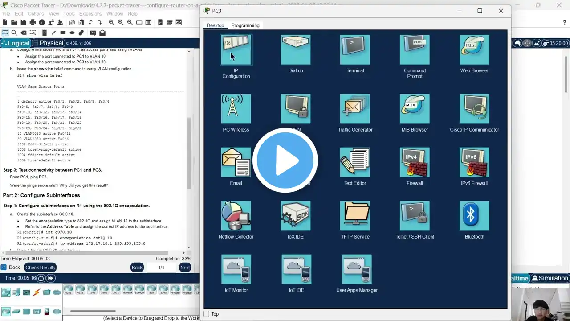The height and width of the screenshot is (321, 570).
Task: Open the User Apps Manager
Action: click(x=357, y=269)
